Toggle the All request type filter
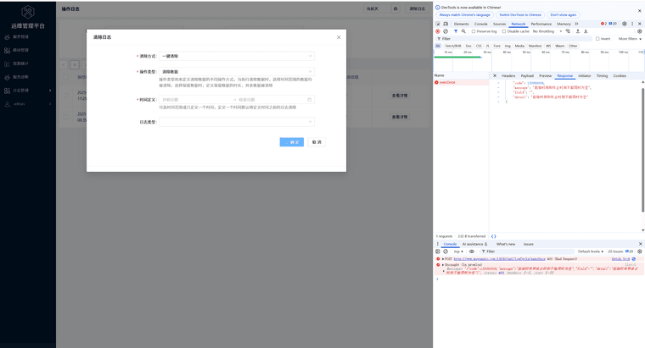The image size is (645, 348). tap(438, 46)
